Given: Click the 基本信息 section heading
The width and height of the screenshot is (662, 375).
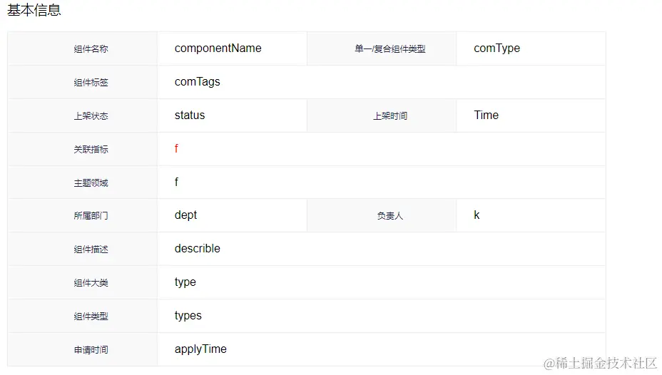Looking at the screenshot, I should click(x=34, y=10).
